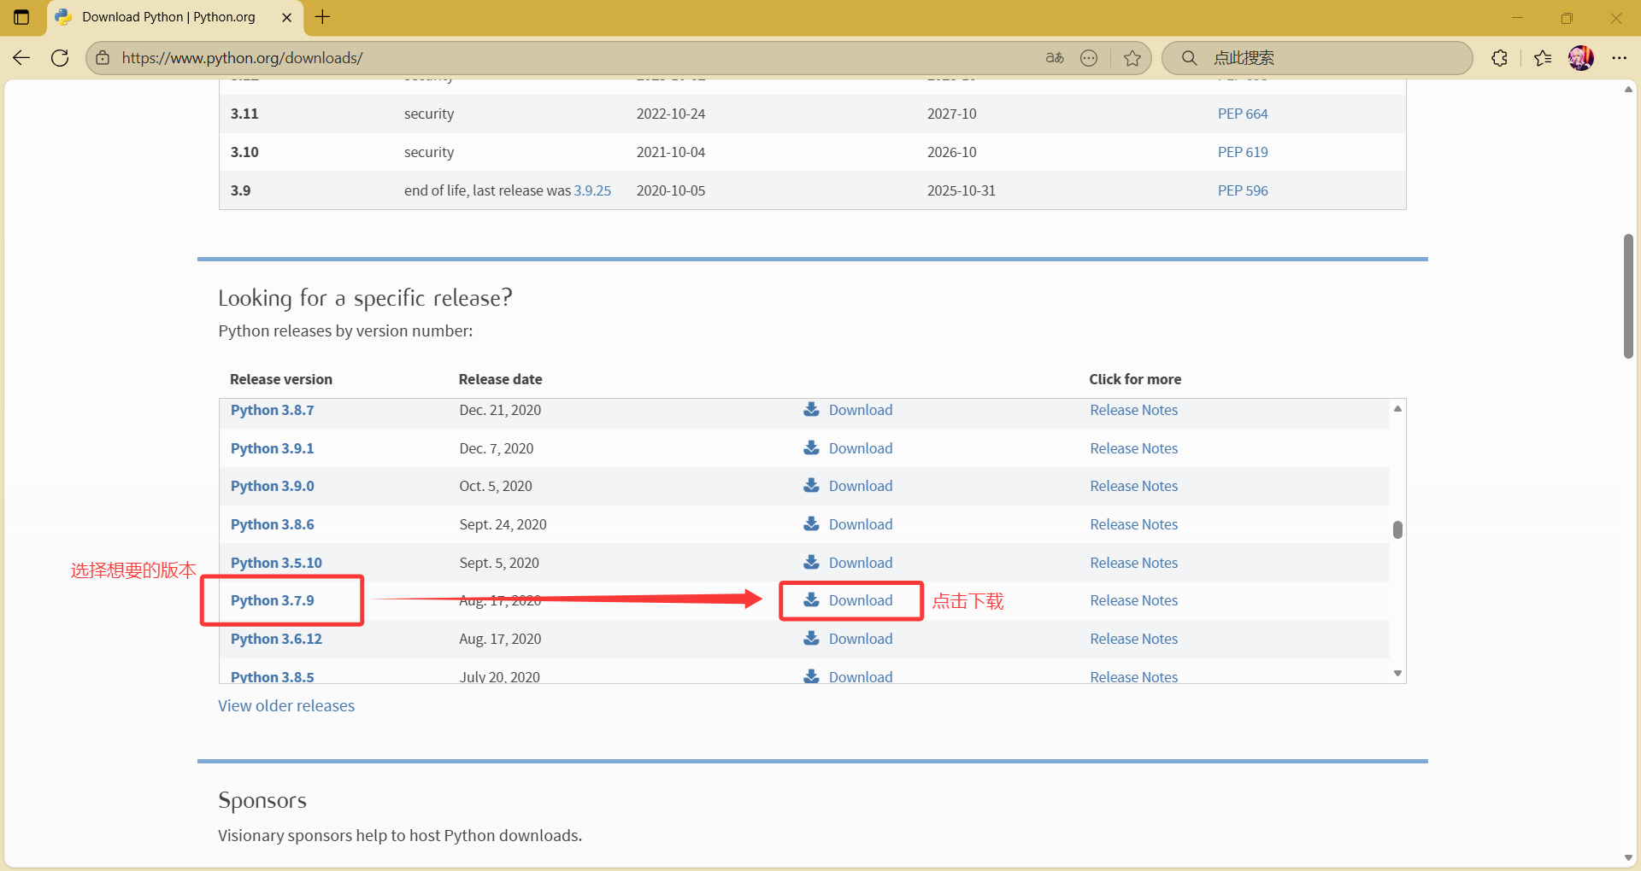Open the user profile avatar
The height and width of the screenshot is (871, 1641).
[x=1581, y=58]
